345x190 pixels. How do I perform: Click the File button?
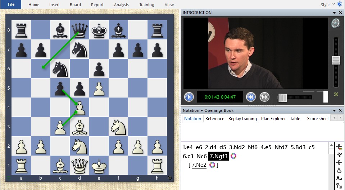(11, 5)
